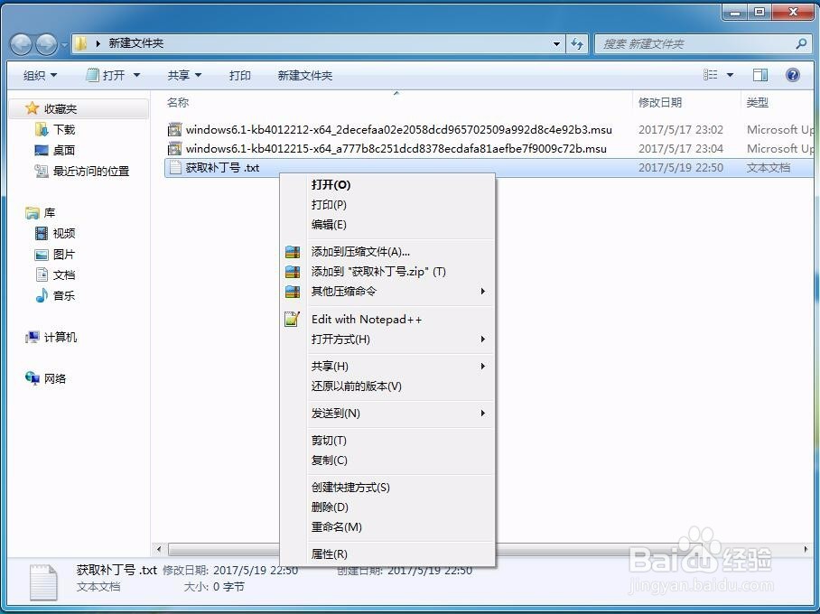Click inside the 搜索 新建文件夹 search box

(695, 42)
